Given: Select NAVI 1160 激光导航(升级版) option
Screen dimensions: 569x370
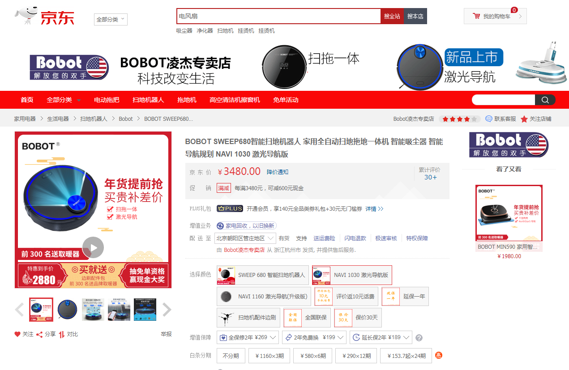Looking at the screenshot, I should click(264, 297).
